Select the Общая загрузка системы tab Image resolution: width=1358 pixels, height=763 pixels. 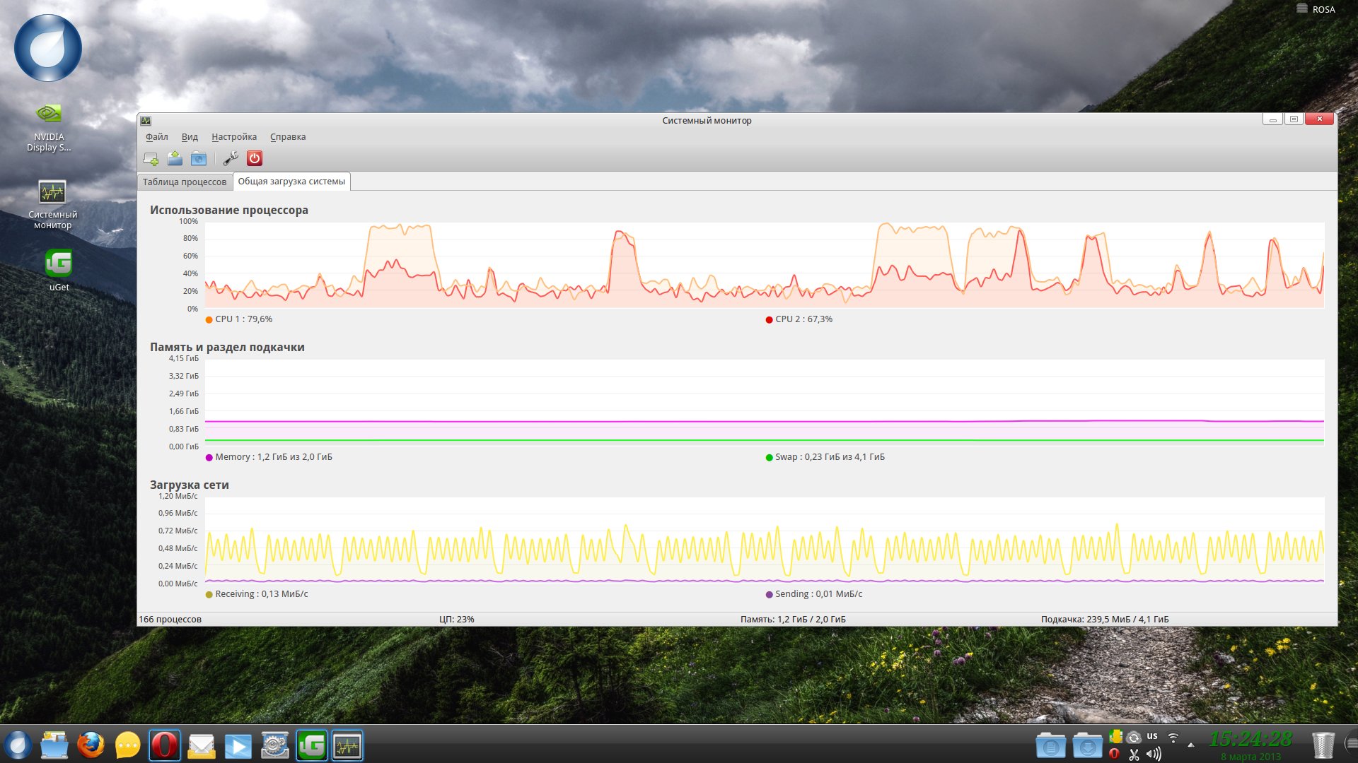coord(291,182)
